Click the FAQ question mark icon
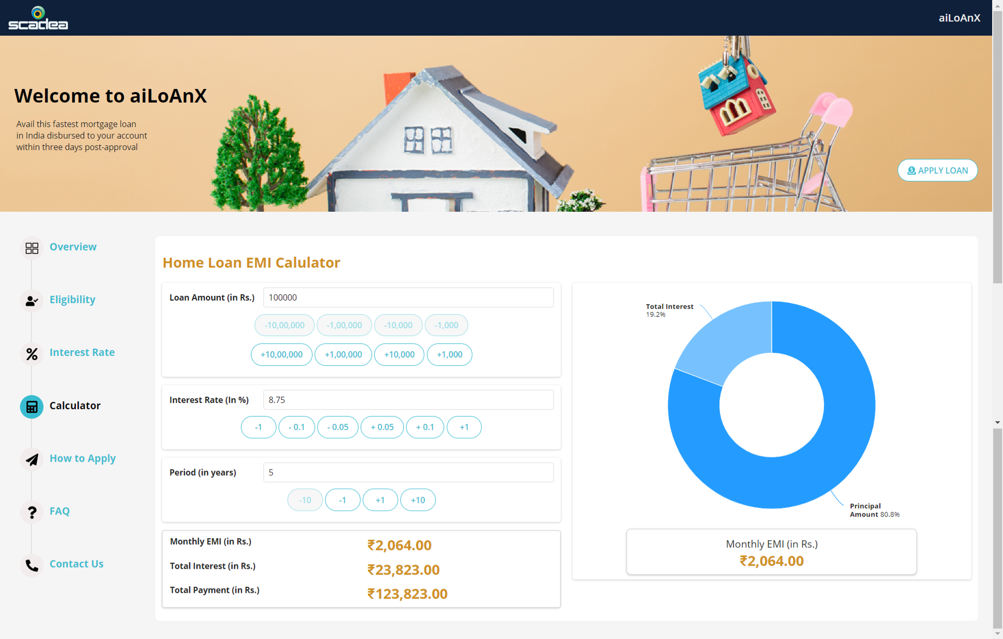The height and width of the screenshot is (639, 1003). pos(32,512)
